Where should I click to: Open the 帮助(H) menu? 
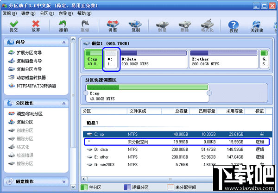point(84,13)
